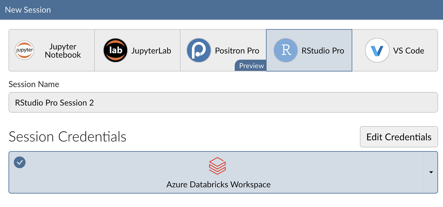
Task: Switch to the JupyterLab editor tile
Action: click(x=137, y=50)
